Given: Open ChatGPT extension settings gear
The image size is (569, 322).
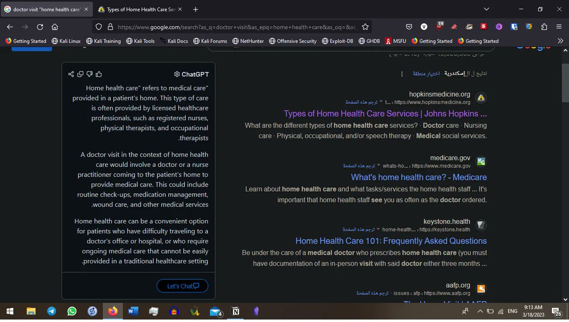Looking at the screenshot, I should tap(177, 74).
